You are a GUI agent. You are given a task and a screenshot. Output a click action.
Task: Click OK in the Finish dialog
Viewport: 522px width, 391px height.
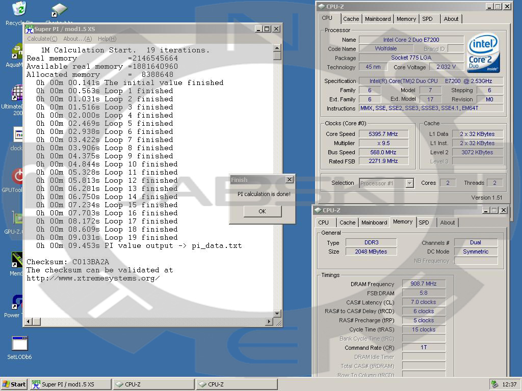click(x=263, y=211)
